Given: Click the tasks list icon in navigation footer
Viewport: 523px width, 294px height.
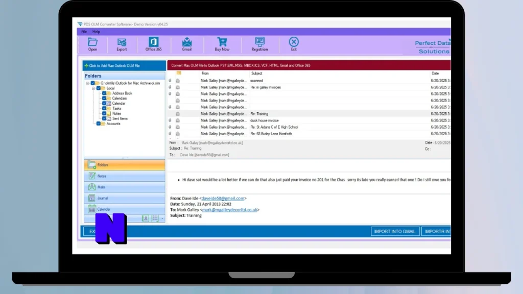Looking at the screenshot, I should (x=155, y=218).
